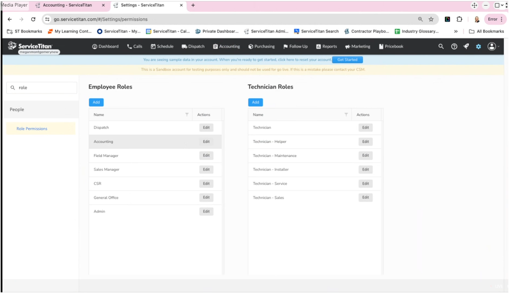Click the browser zoom magnifier icon

point(420,19)
